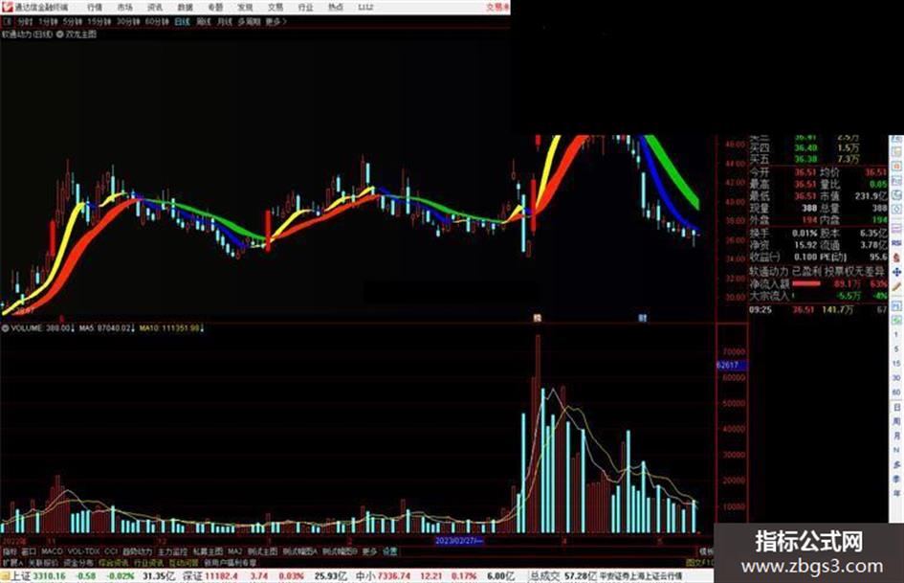
Task: Select the MA2 indicator tab
Action: (x=234, y=551)
